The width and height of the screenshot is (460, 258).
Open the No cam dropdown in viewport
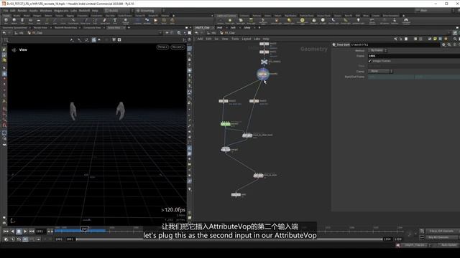(x=178, y=47)
